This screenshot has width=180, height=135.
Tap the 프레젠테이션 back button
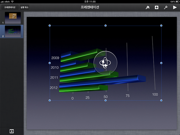point(10,7)
